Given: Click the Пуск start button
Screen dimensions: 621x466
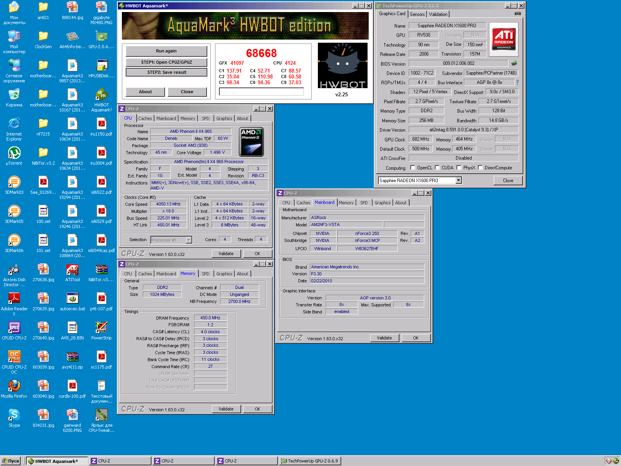Looking at the screenshot, I should 10,461.
